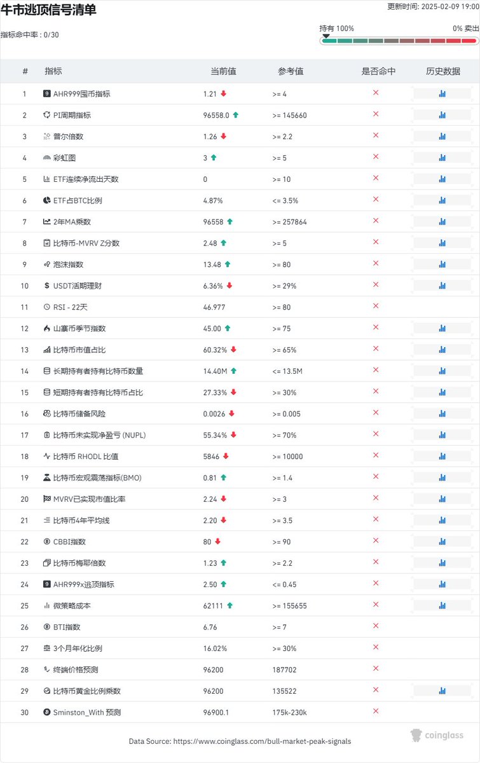Click 微策略成本 current value 62111
This screenshot has width=480, height=763.
tap(213, 606)
